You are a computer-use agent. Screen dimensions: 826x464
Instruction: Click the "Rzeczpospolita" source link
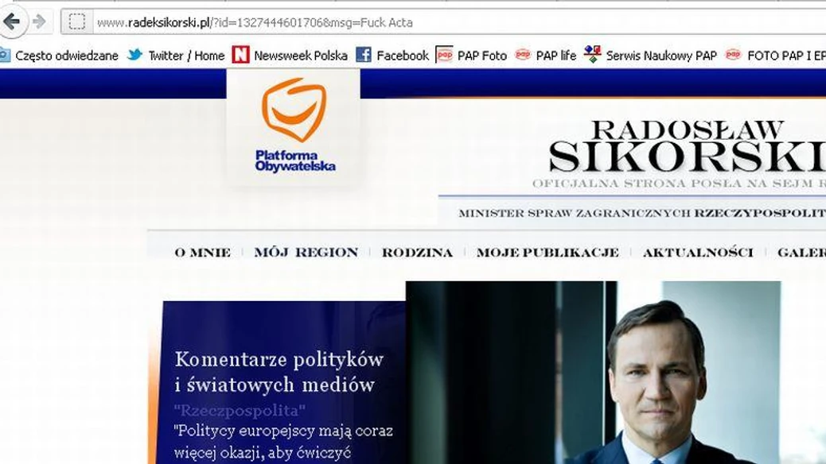click(240, 410)
